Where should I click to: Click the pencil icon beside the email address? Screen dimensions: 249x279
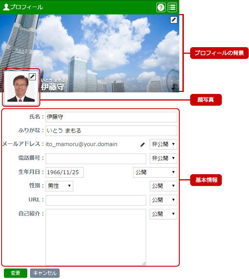142,145
